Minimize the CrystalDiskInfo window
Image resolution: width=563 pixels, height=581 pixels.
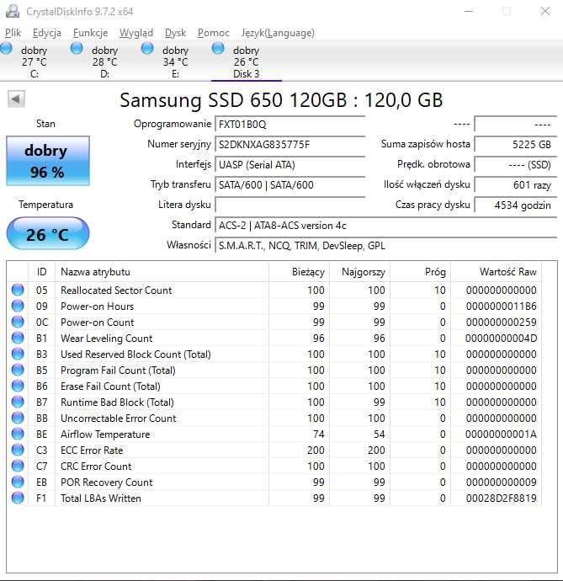point(469,11)
